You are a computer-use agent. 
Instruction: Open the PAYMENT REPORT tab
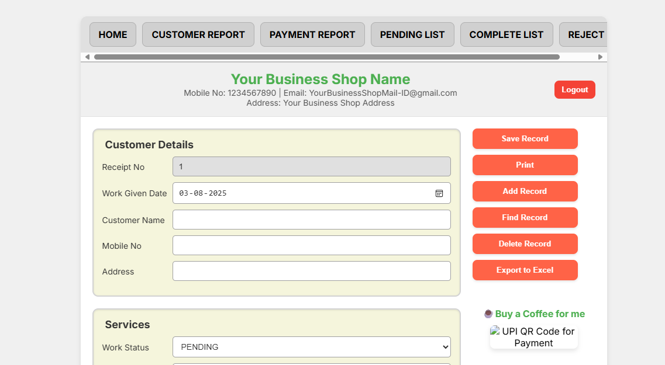point(312,34)
